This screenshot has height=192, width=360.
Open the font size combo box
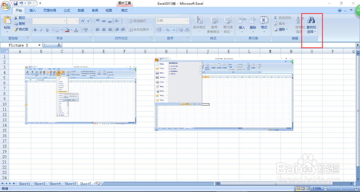coord(73,21)
